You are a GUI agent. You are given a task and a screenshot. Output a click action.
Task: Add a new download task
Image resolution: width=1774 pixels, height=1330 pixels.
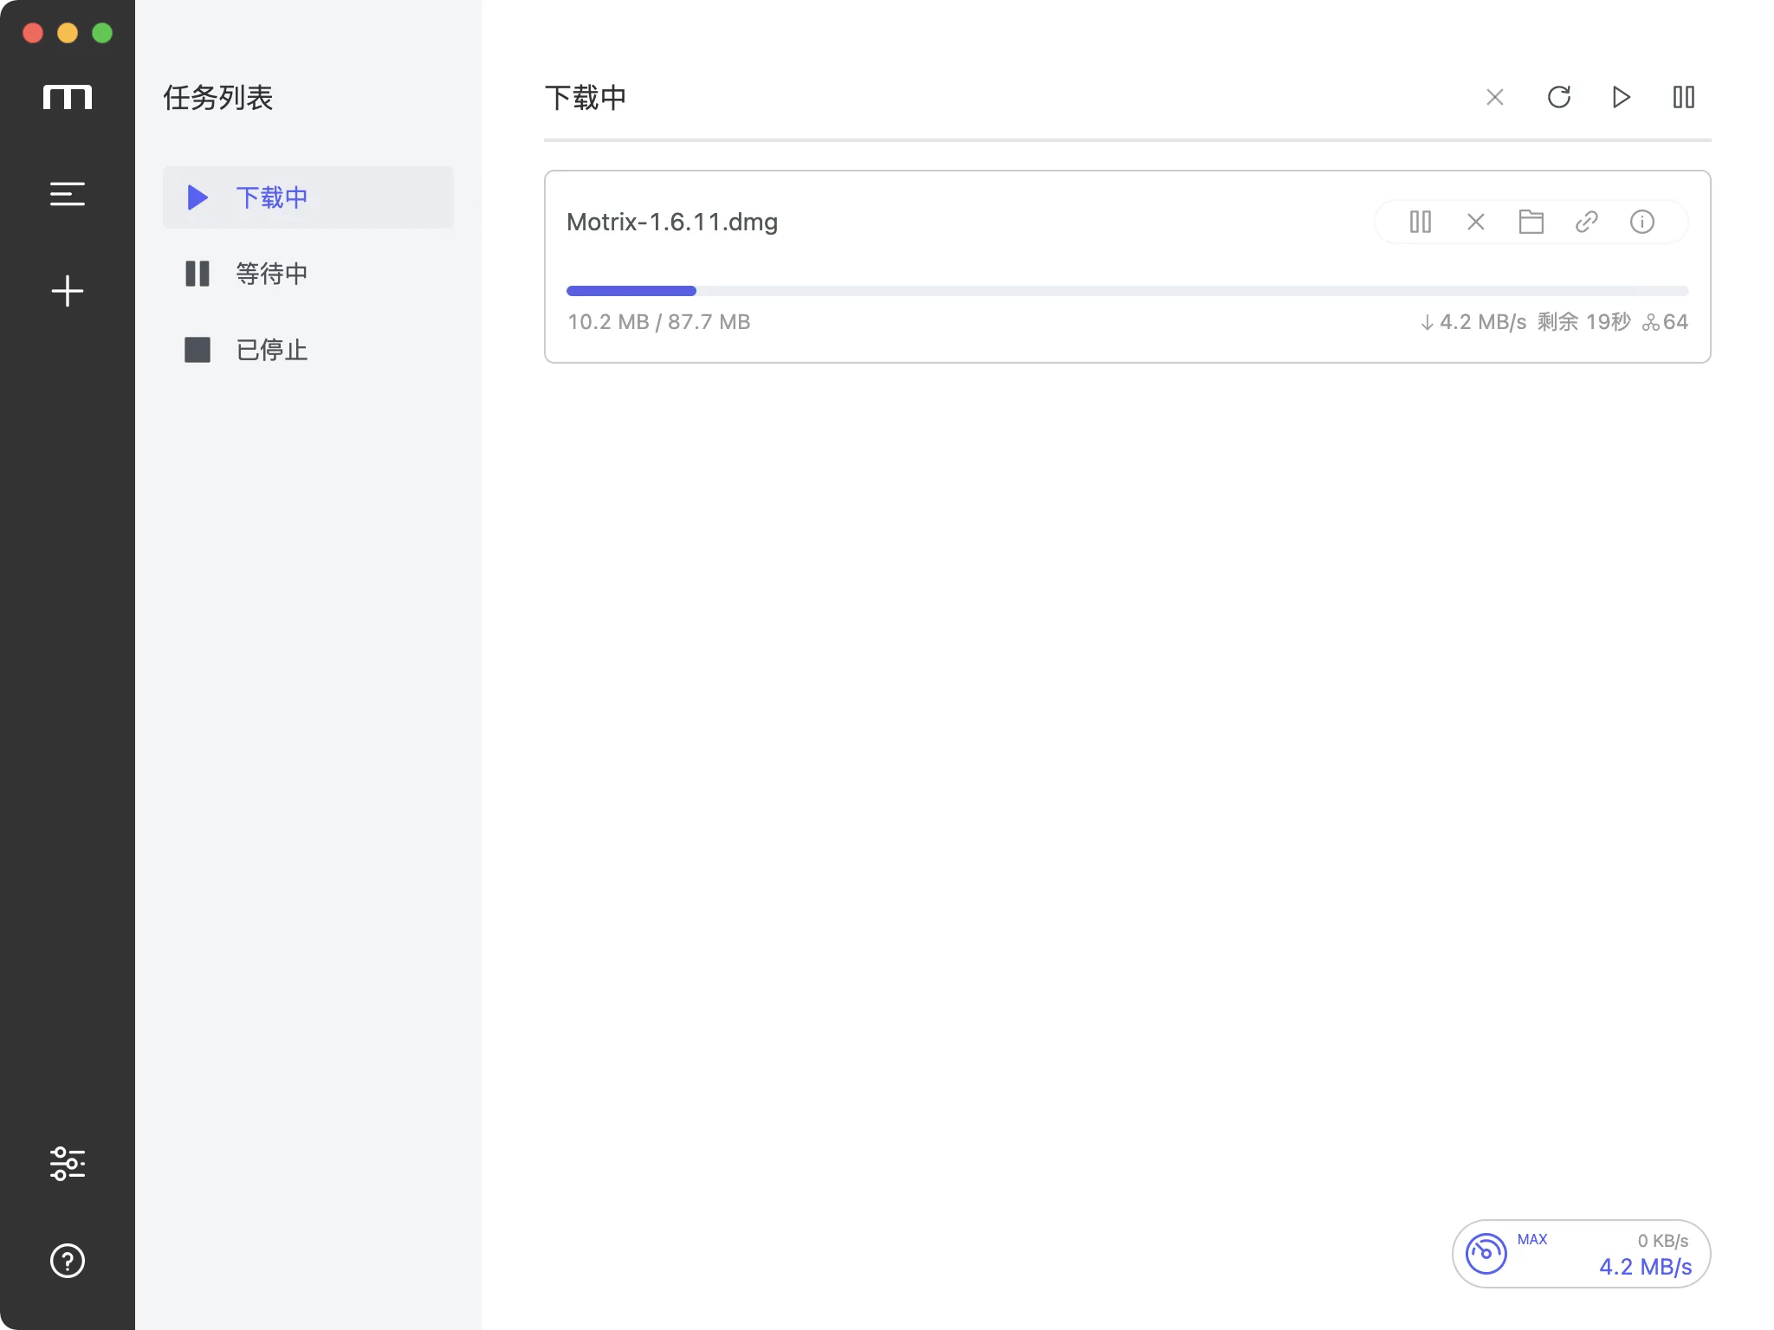[x=68, y=291]
